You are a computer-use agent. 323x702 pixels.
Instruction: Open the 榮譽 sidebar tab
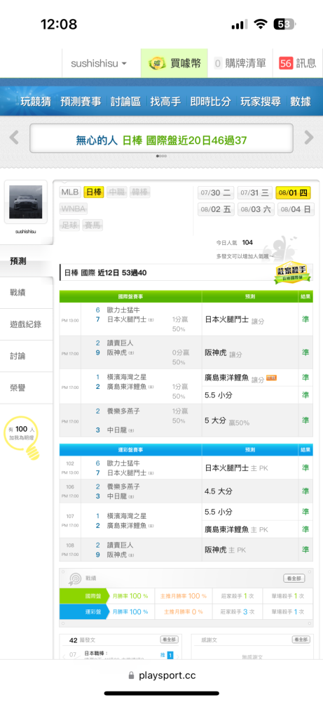(27, 388)
